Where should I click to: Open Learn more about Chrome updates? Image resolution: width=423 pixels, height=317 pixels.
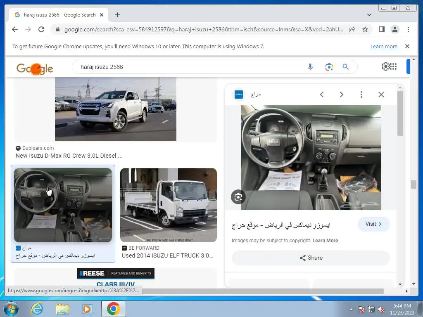[384, 46]
